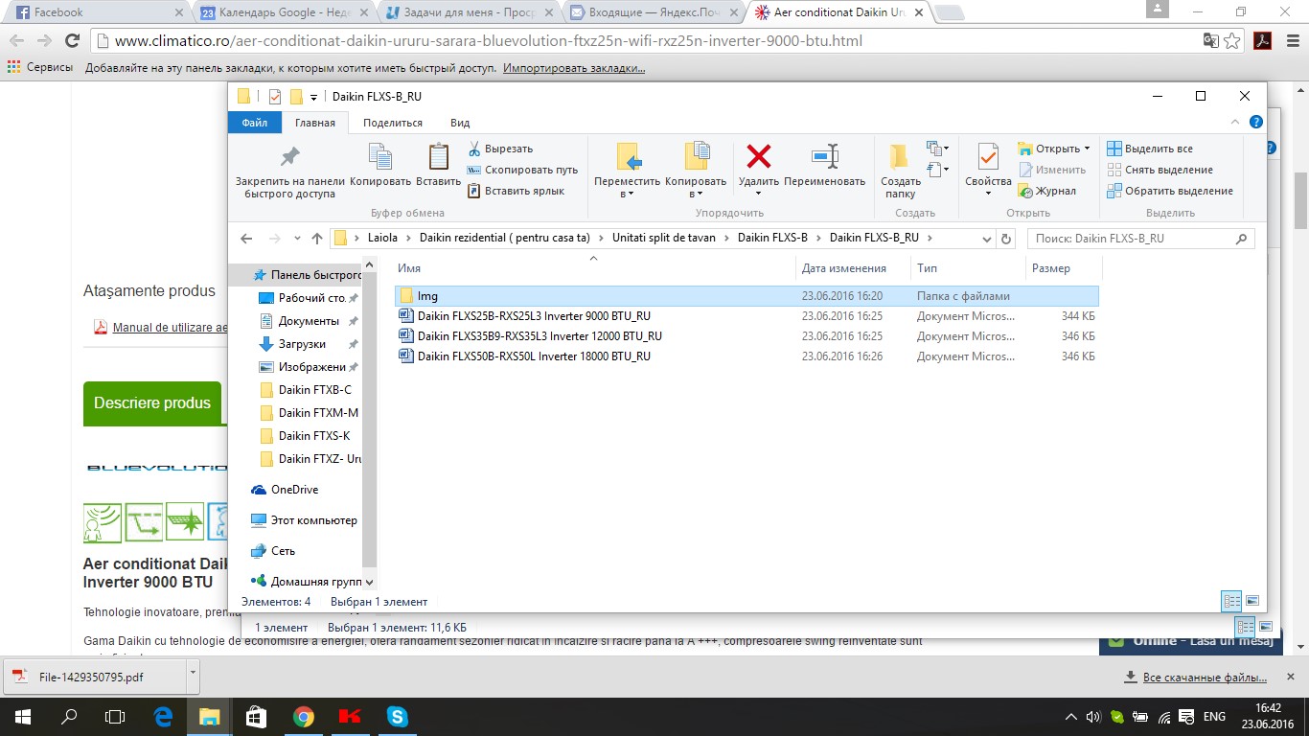Click Laiola in the address breadcrumb
1309x736 pixels.
(382, 239)
